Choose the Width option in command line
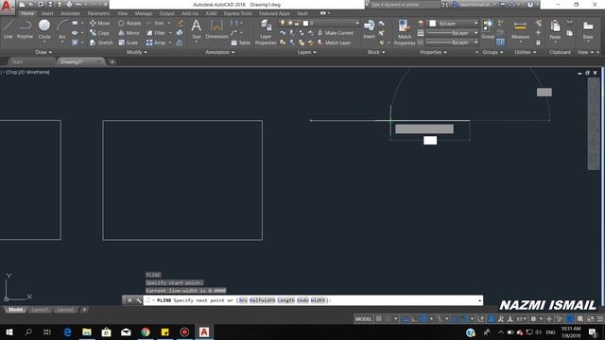Image resolution: width=605 pixels, height=340 pixels. [x=318, y=300]
